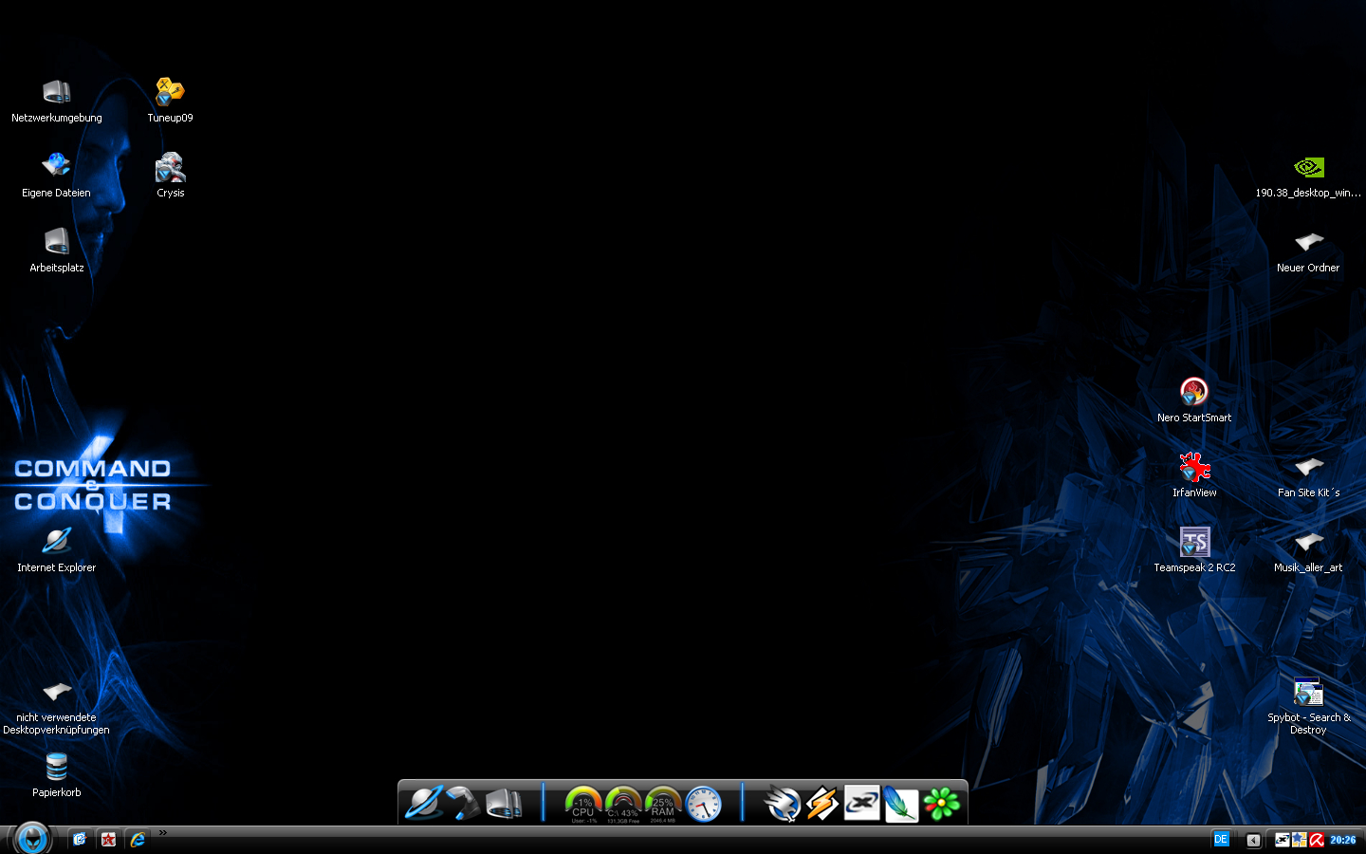Expand hidden tray icons arrow
Viewport: 1366px width, 854px height.
point(1253,841)
